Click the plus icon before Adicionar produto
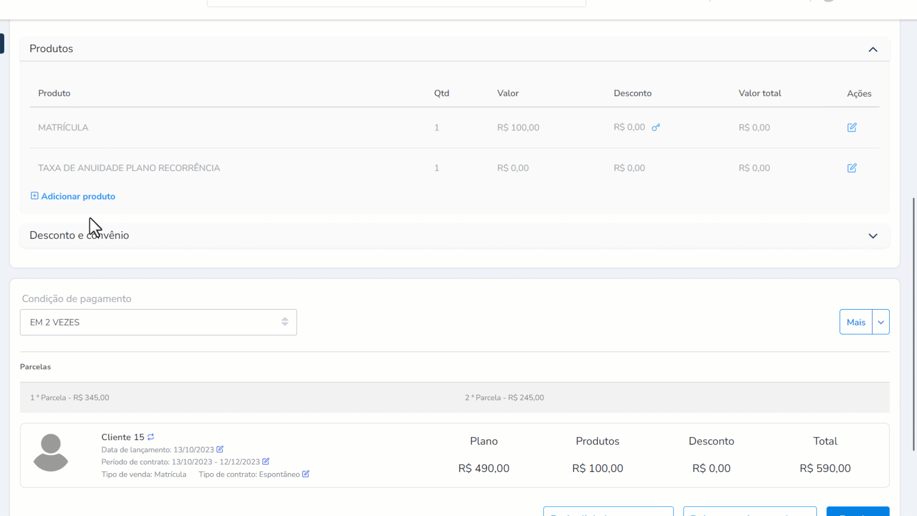917x516 pixels. [x=34, y=196]
